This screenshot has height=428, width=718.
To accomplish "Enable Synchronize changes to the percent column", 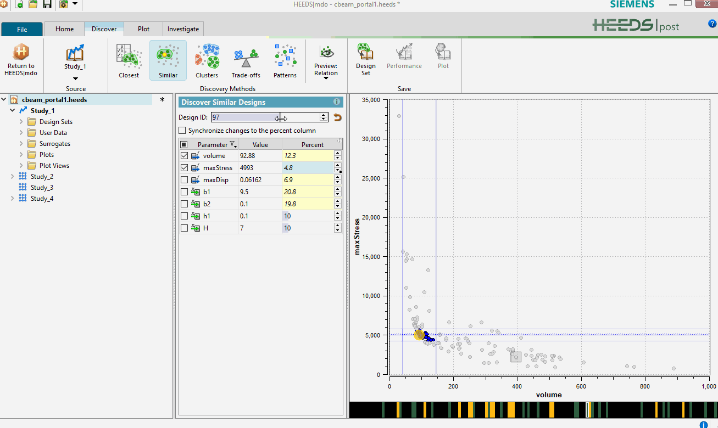I will pos(182,131).
